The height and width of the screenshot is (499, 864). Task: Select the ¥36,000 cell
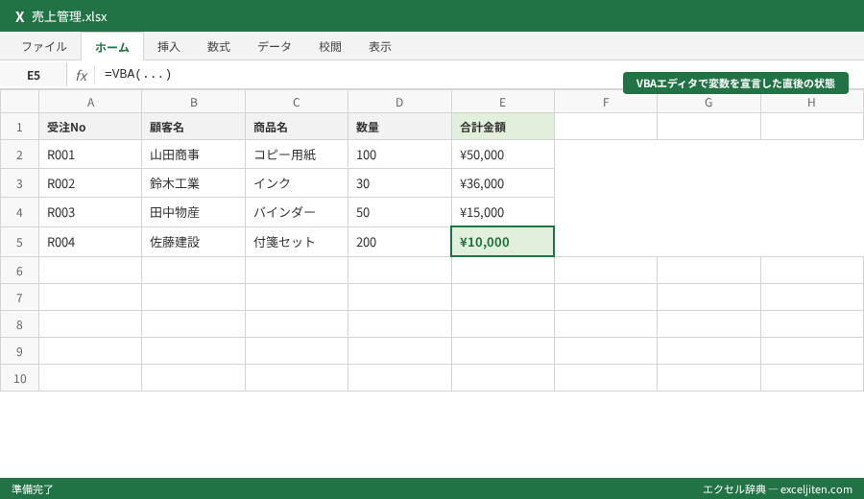click(502, 183)
